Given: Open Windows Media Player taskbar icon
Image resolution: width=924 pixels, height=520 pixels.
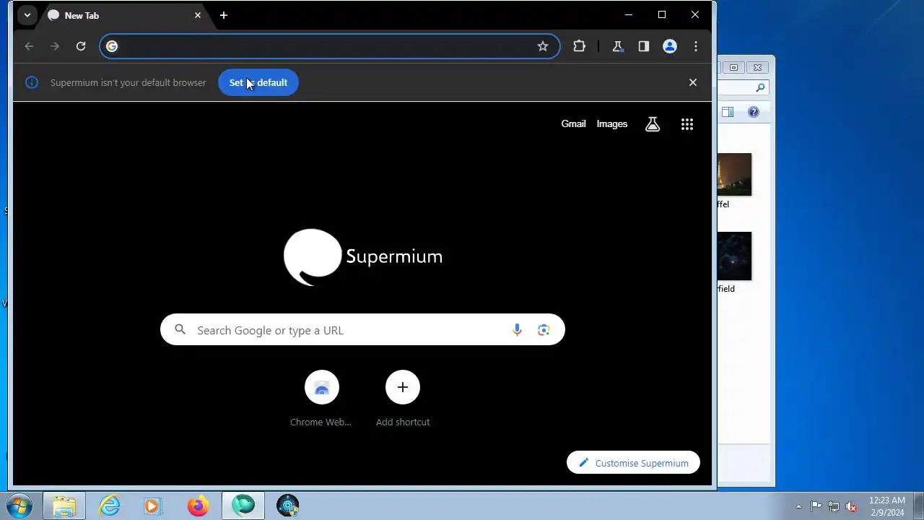Looking at the screenshot, I should pyautogui.click(x=153, y=506).
